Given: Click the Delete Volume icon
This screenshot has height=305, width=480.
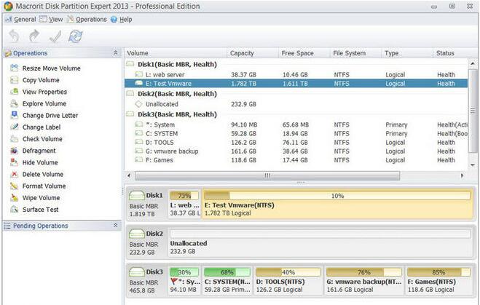Looking at the screenshot, I should tap(14, 174).
